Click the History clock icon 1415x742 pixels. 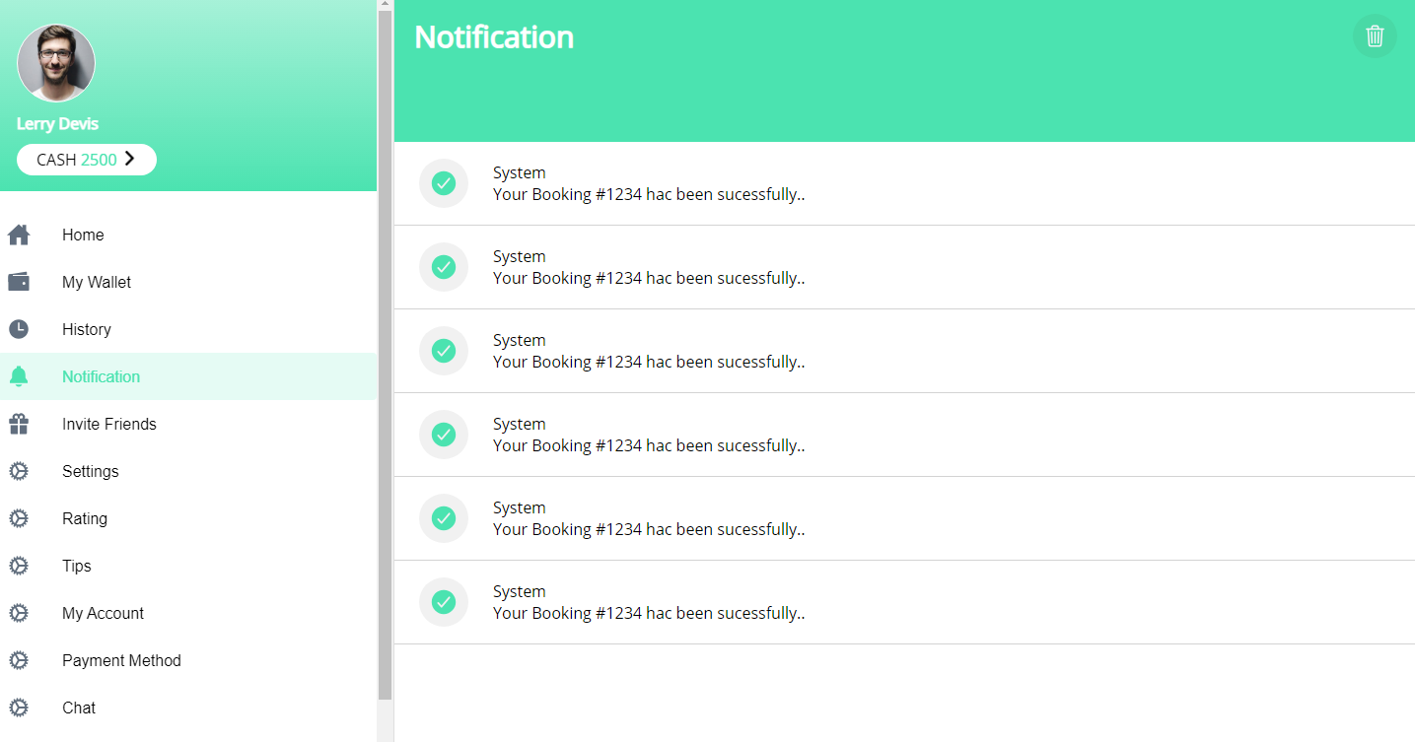point(19,329)
